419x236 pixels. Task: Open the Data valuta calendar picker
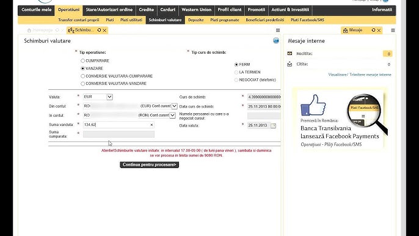point(274,125)
